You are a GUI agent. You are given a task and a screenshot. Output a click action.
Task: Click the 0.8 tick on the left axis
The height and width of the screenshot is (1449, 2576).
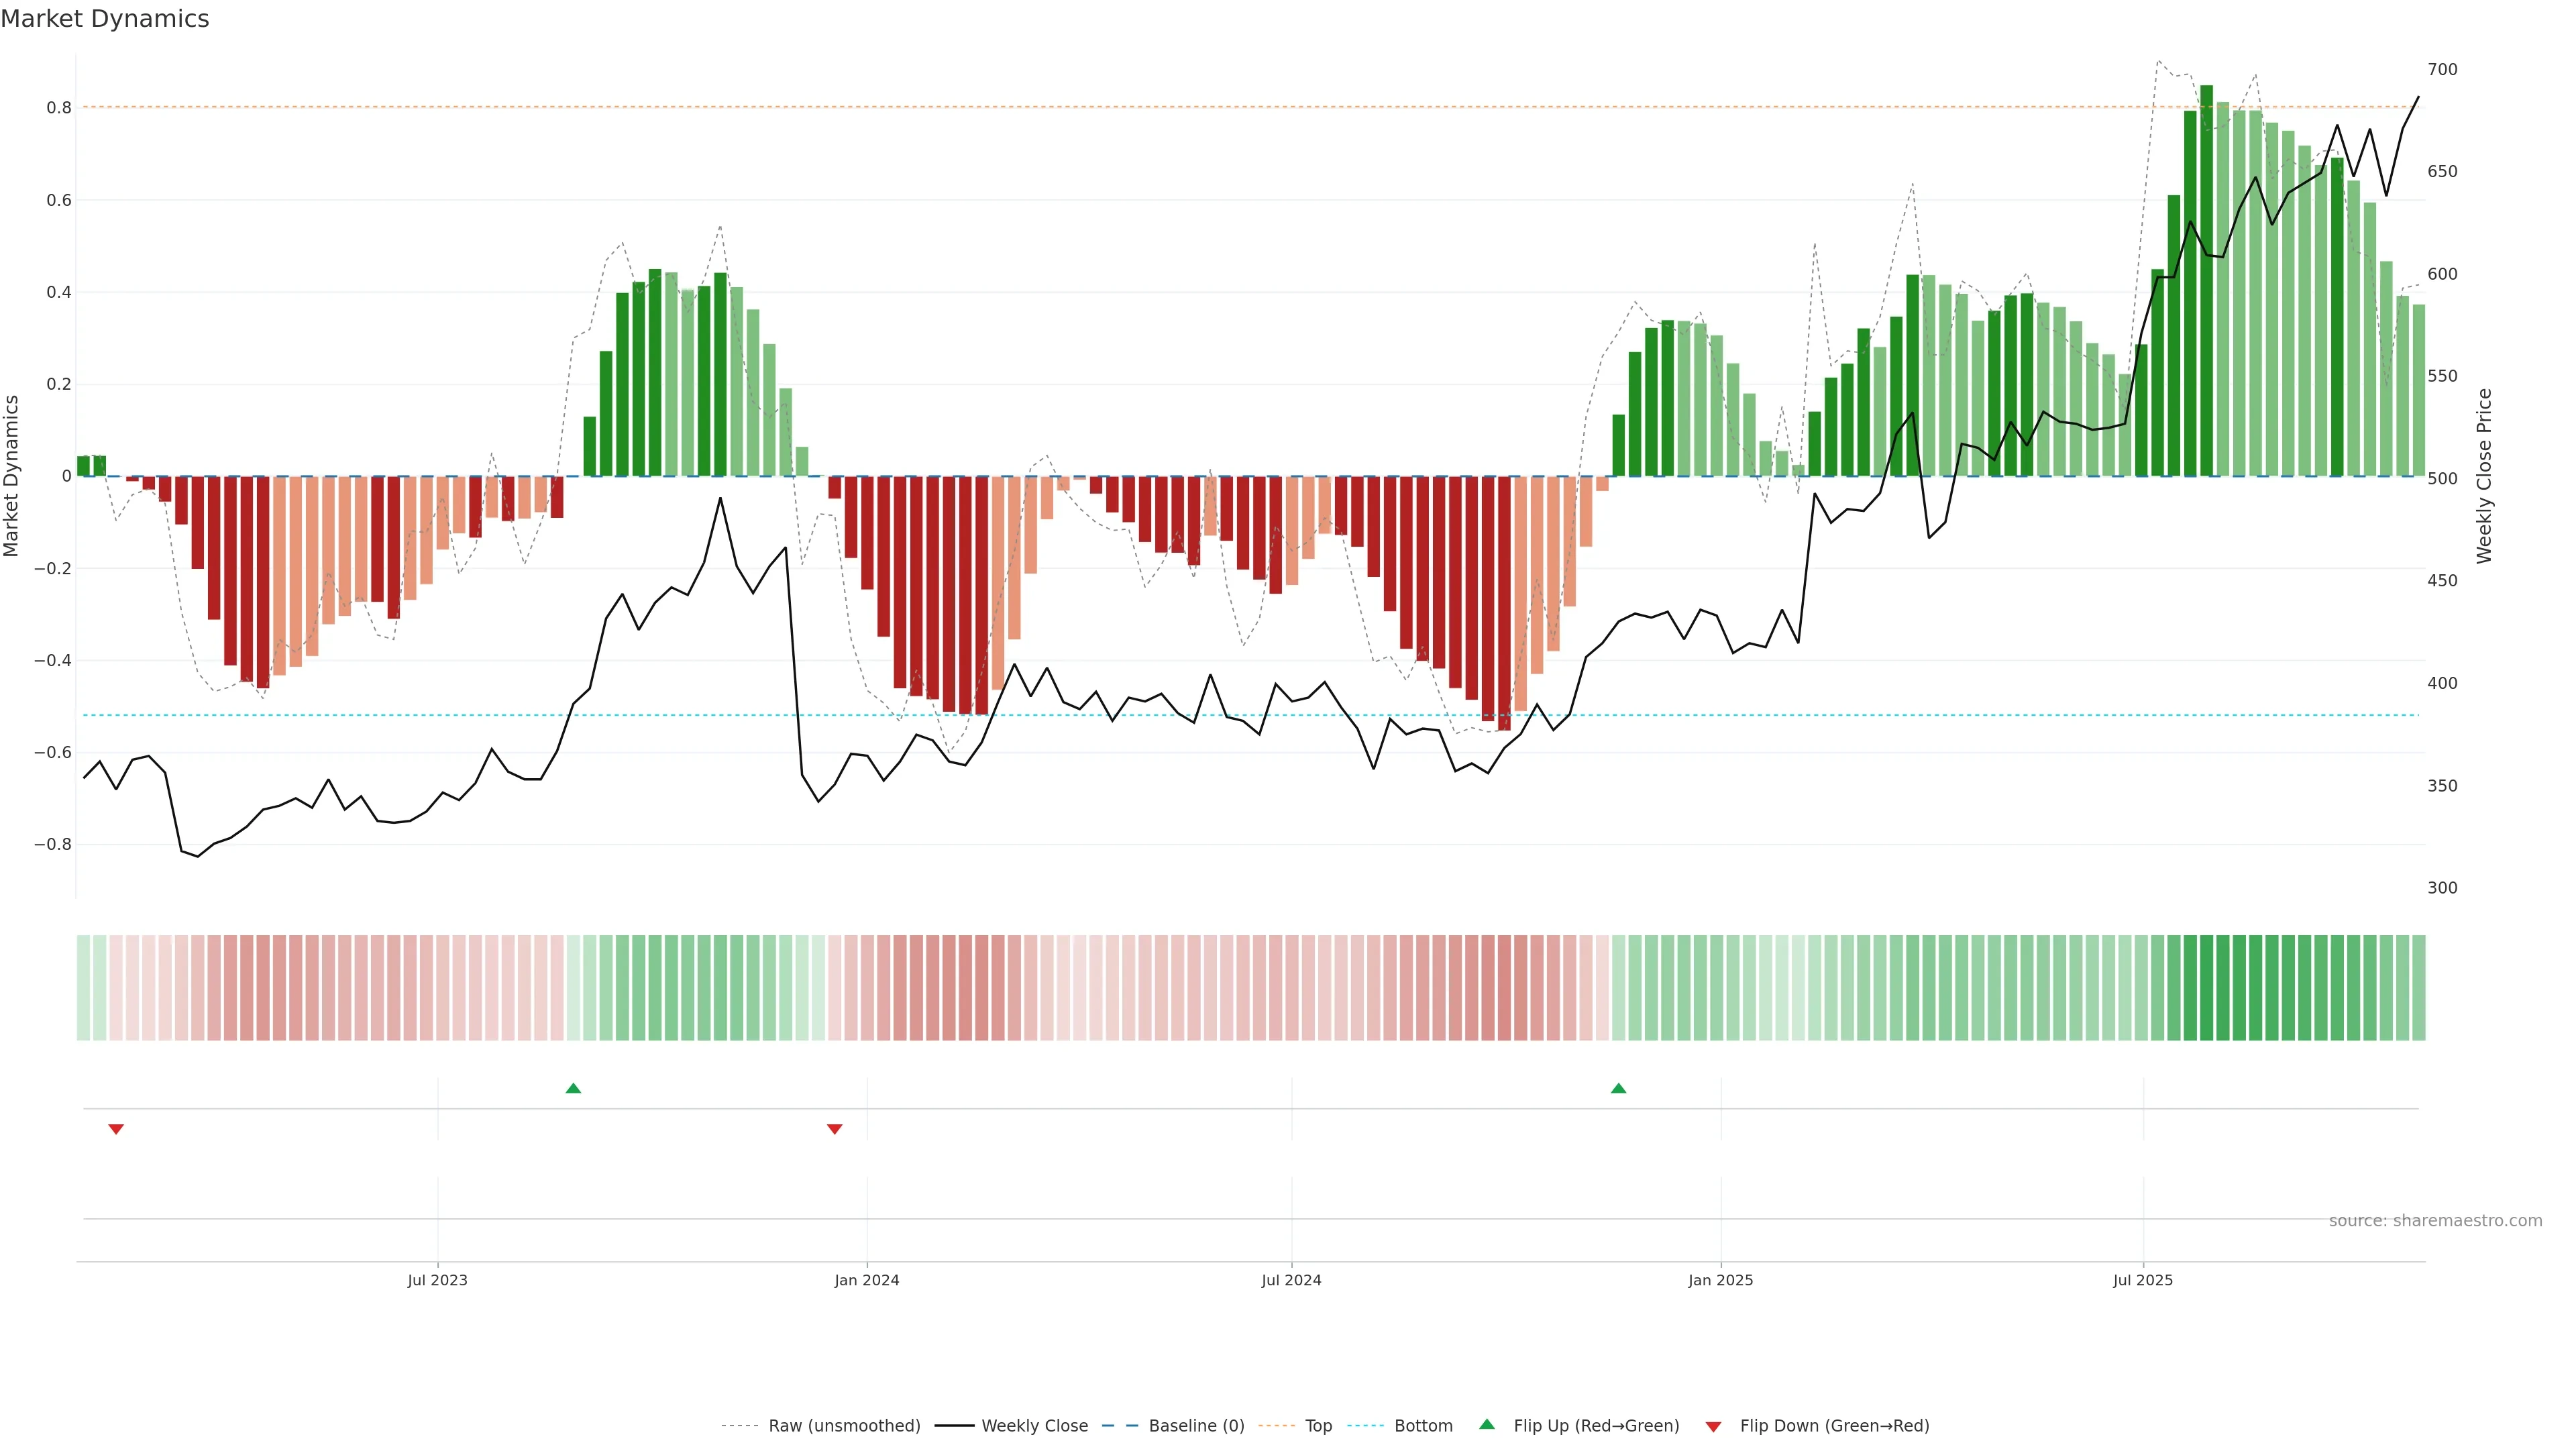pos(59,108)
